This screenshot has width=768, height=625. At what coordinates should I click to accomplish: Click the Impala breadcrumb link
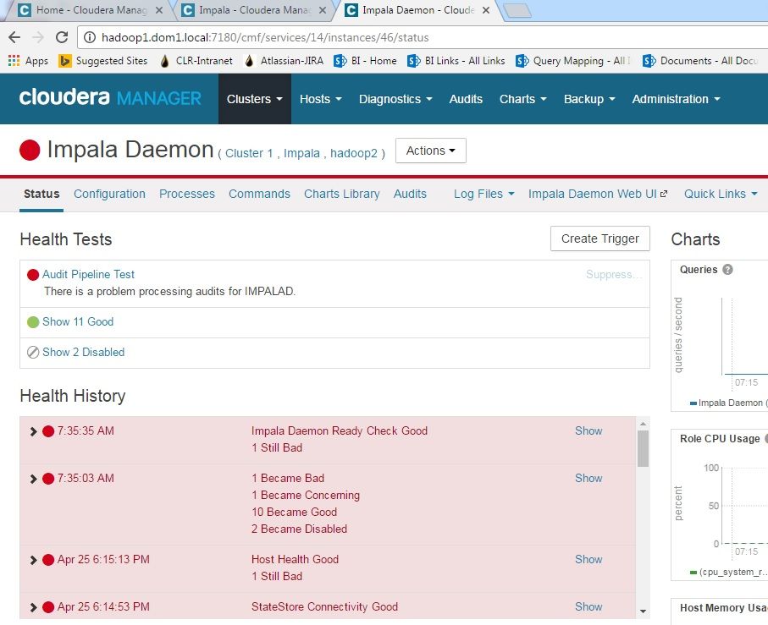[x=301, y=153]
